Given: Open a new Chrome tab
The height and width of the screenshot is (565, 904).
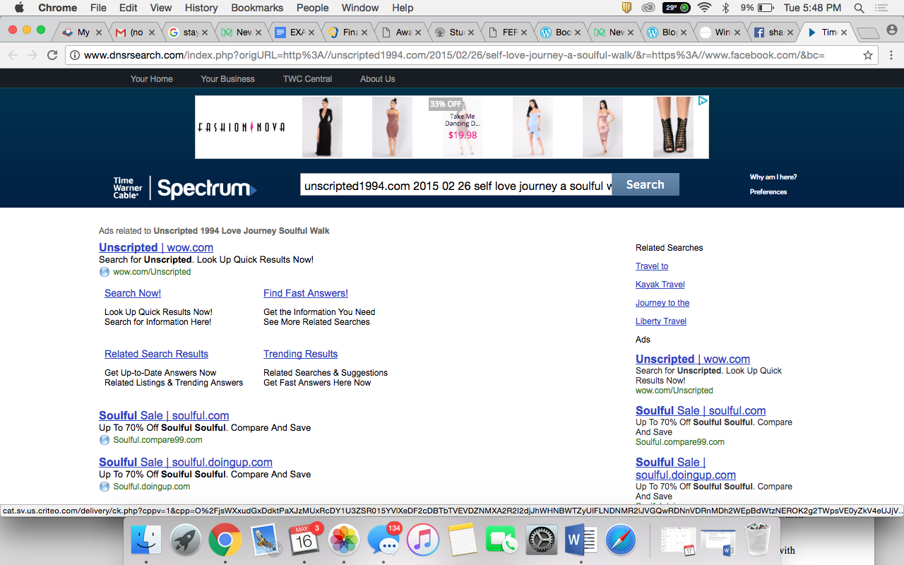Looking at the screenshot, I should tap(867, 32).
